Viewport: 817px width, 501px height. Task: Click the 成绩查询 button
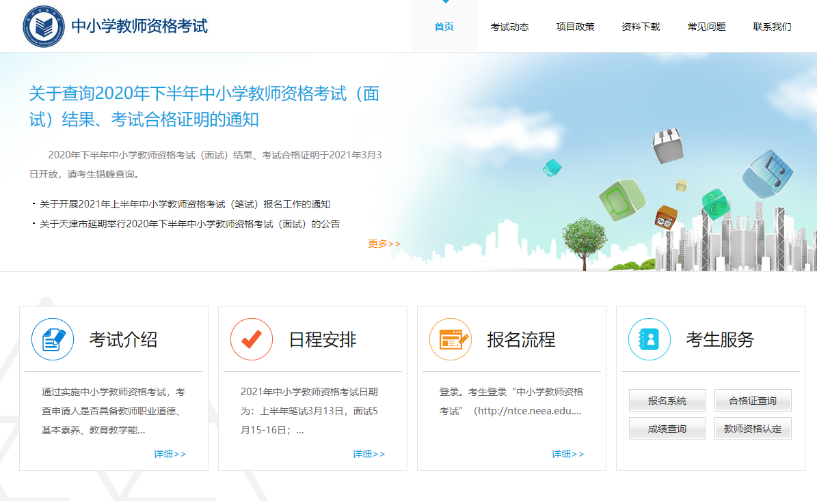click(x=667, y=429)
